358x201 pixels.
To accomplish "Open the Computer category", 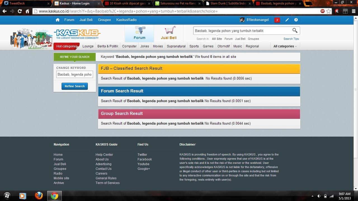I will coord(129,46).
